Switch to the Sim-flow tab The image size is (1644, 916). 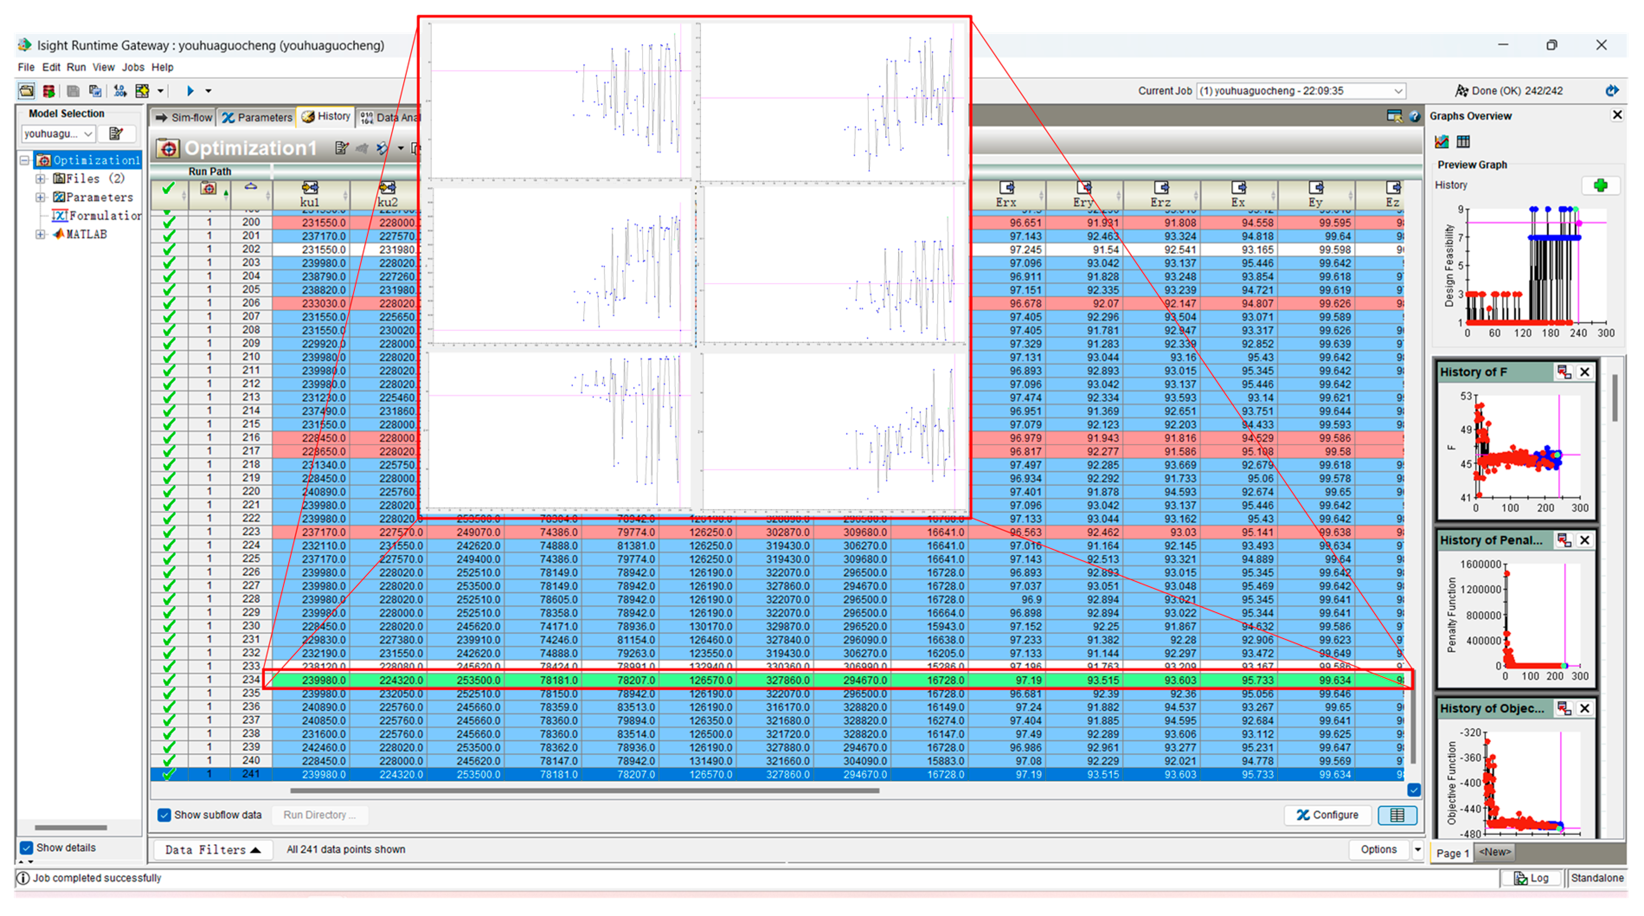coord(183,117)
